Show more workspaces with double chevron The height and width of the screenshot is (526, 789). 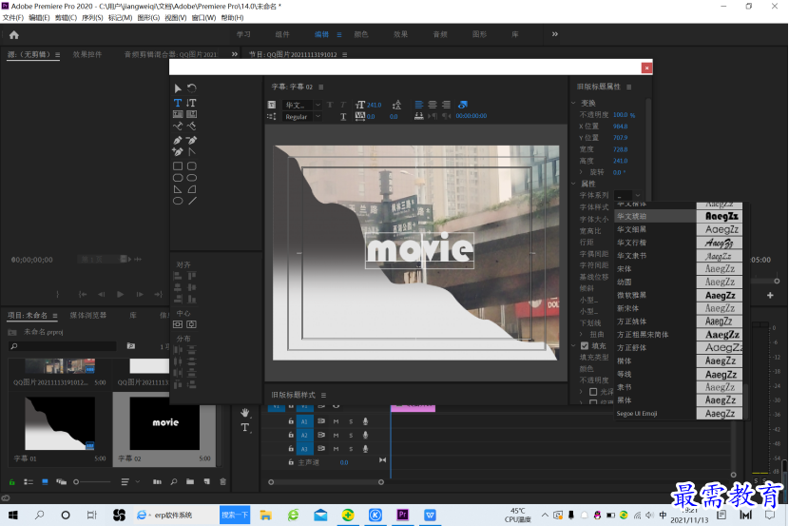tap(554, 34)
